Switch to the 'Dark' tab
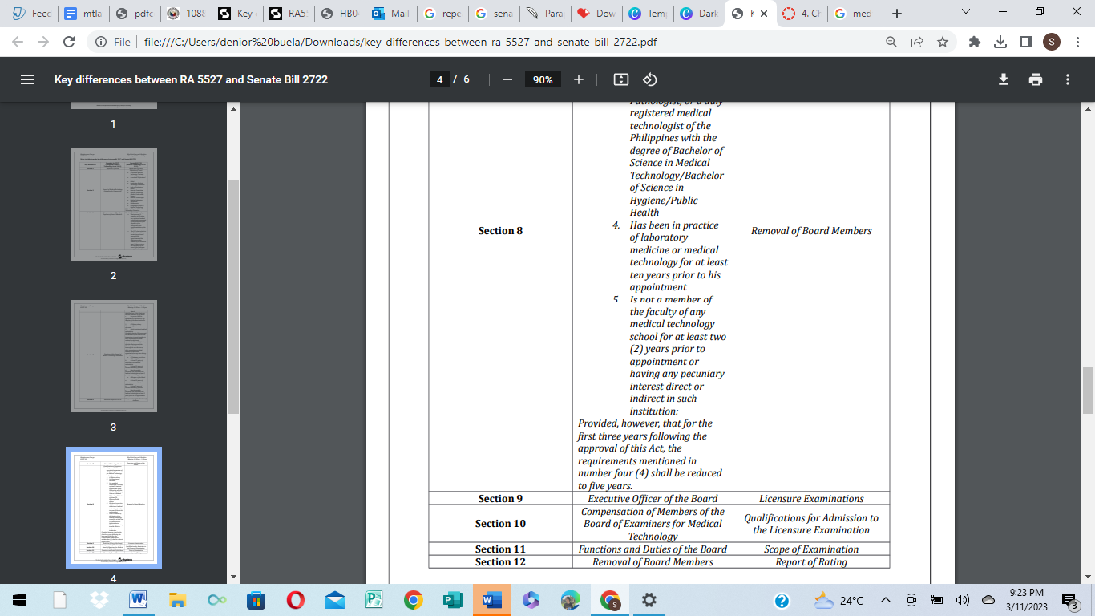This screenshot has width=1095, height=616. tap(698, 14)
